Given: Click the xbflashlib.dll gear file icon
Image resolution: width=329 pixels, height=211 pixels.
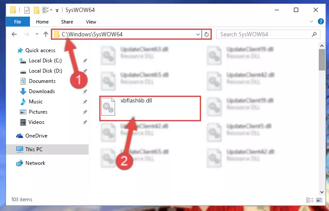Looking at the screenshot, I should (108, 107).
